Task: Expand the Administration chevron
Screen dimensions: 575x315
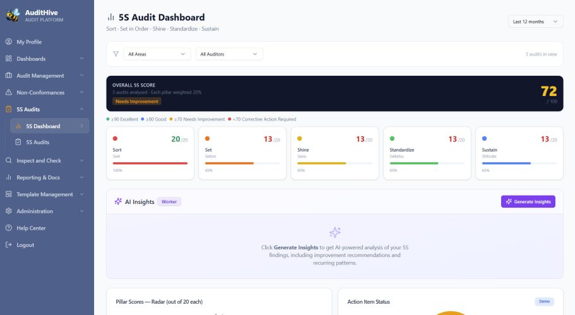Action: coord(82,211)
